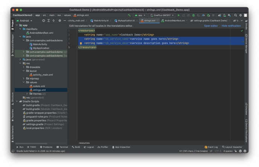Expand the drawable folder in tree
Screen dimensions: 259x167
point(23,67)
